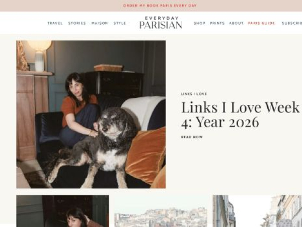Screen dimensions: 302x227
Task: Click the Order My Book banner
Action: [160, 6]
